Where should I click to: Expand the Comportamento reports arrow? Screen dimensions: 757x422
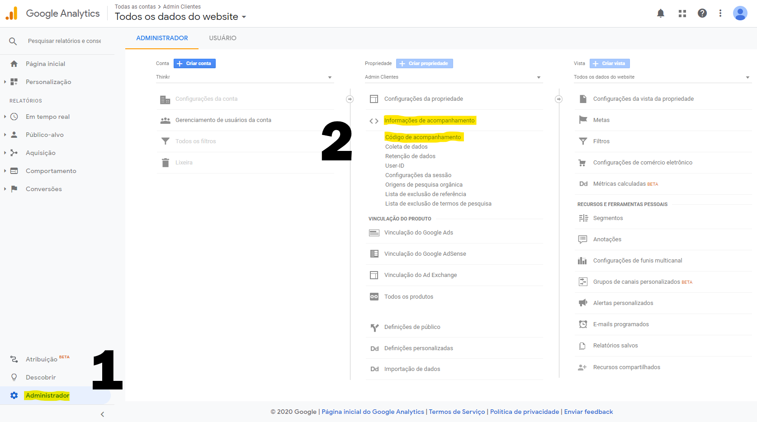pos(5,171)
